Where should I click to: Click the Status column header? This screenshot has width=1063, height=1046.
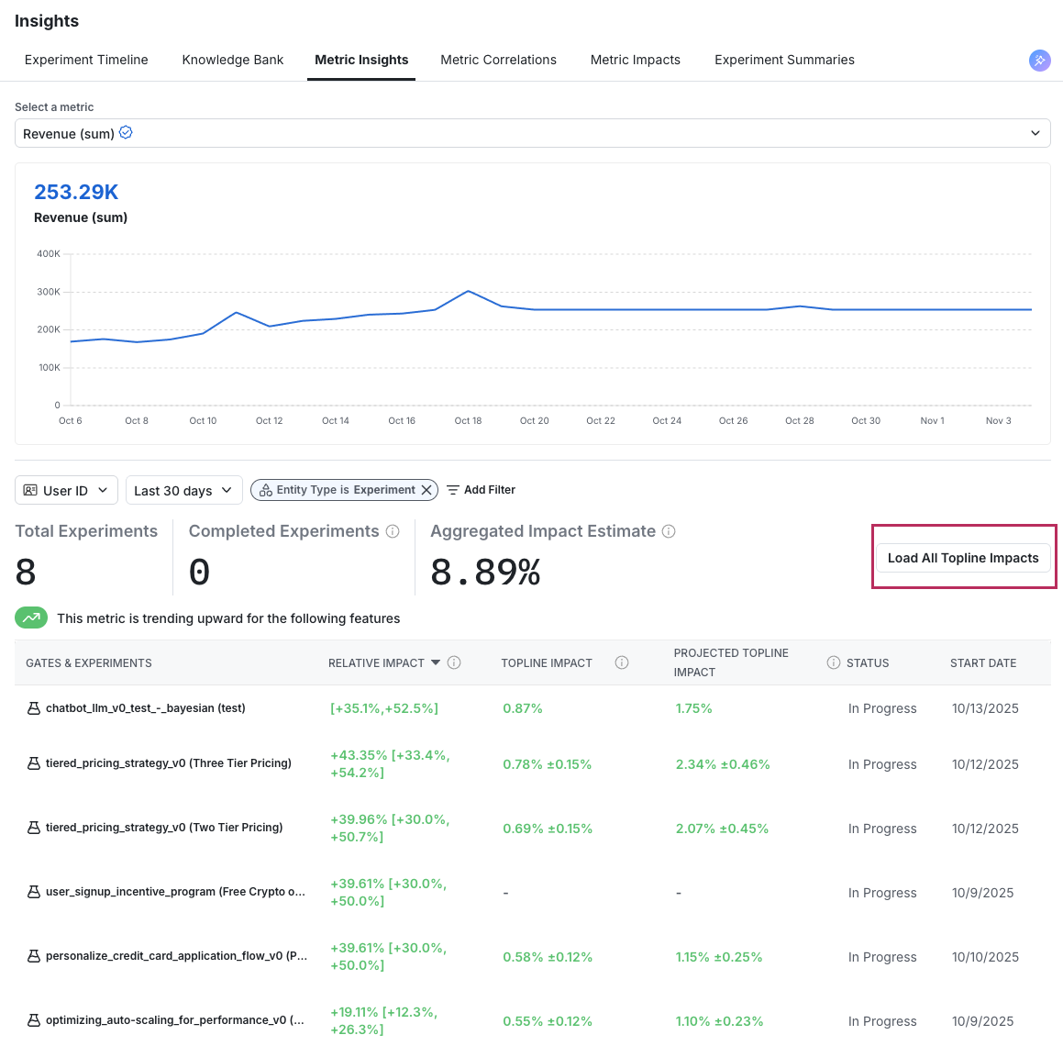click(867, 662)
